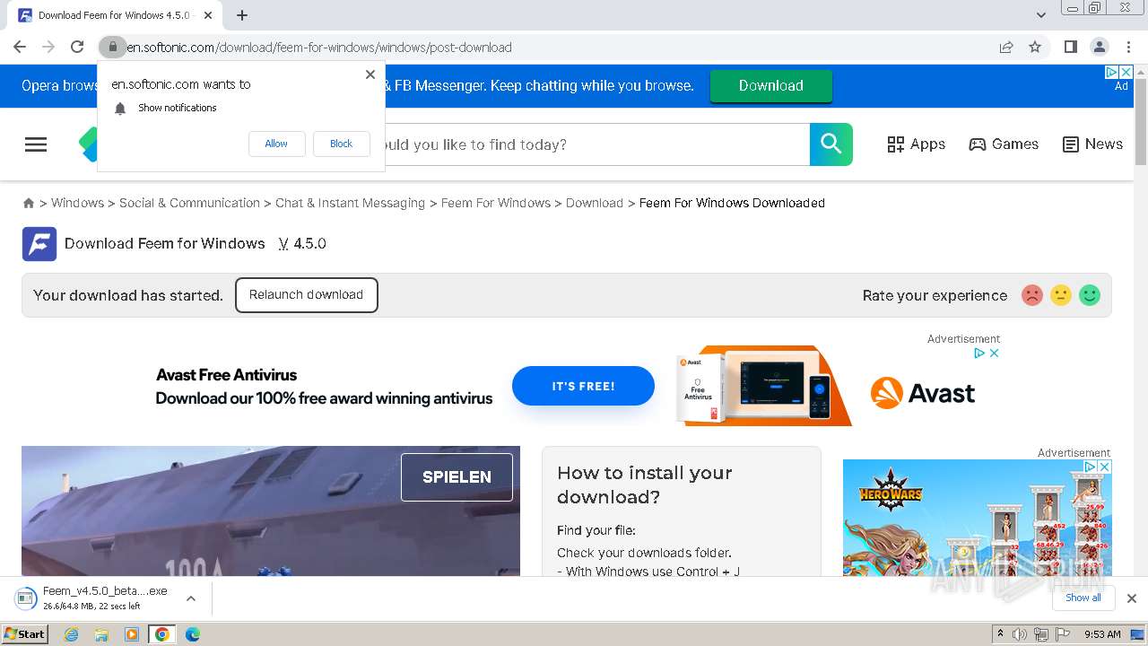Open AdChoices icon on Avast ad

click(x=980, y=354)
